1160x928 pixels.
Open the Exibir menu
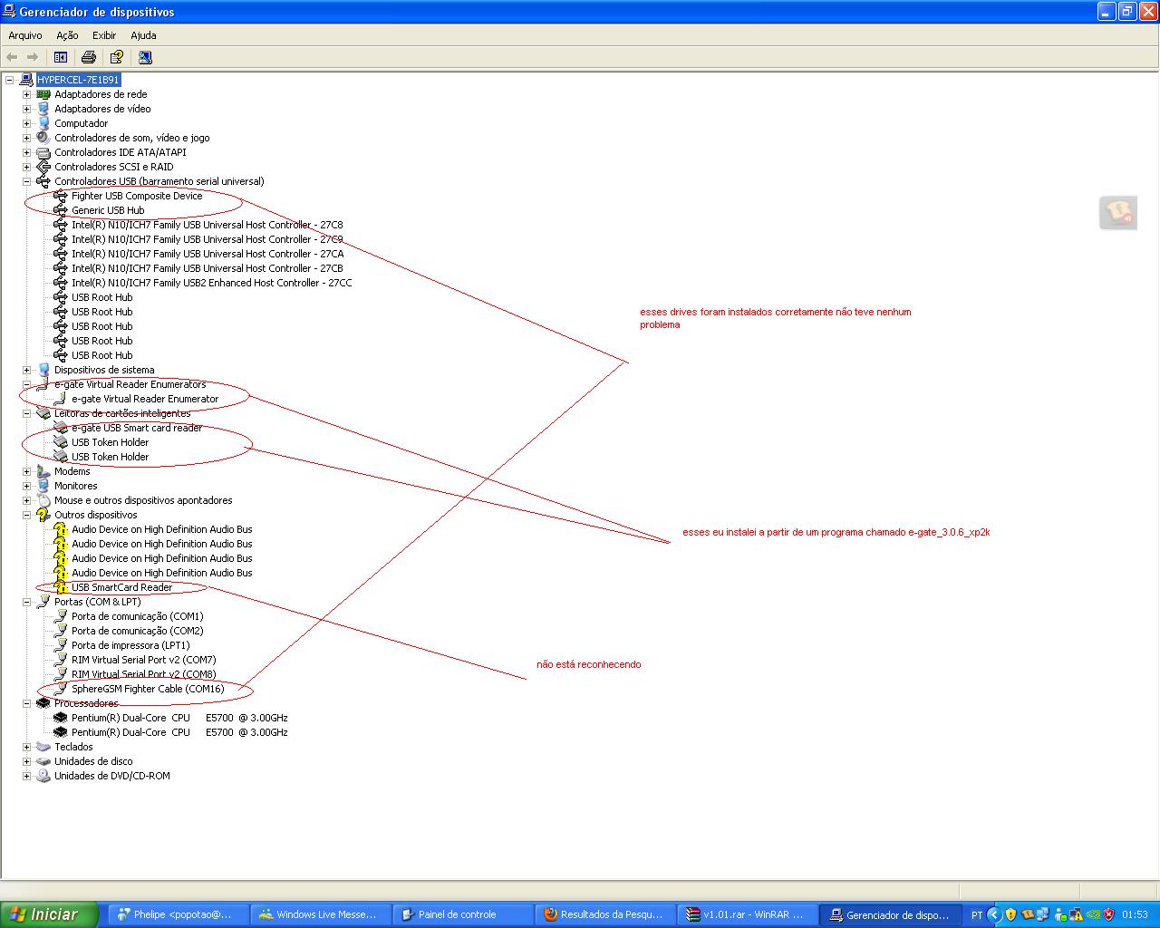click(104, 35)
